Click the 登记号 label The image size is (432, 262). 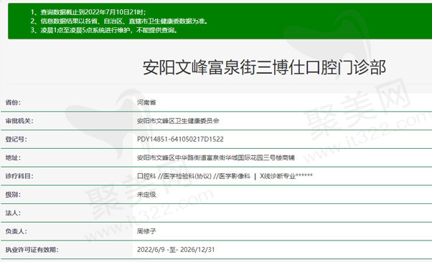click(16, 140)
